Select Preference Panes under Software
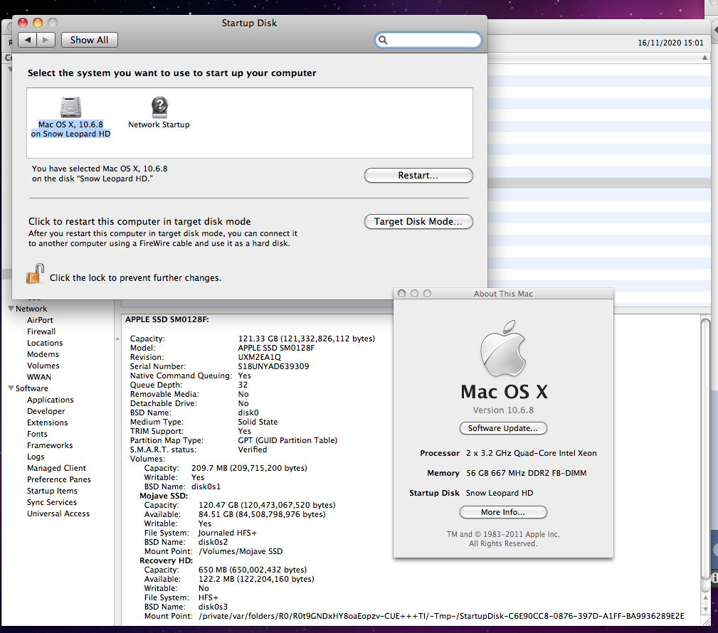Viewport: 718px width, 633px height. click(x=58, y=479)
